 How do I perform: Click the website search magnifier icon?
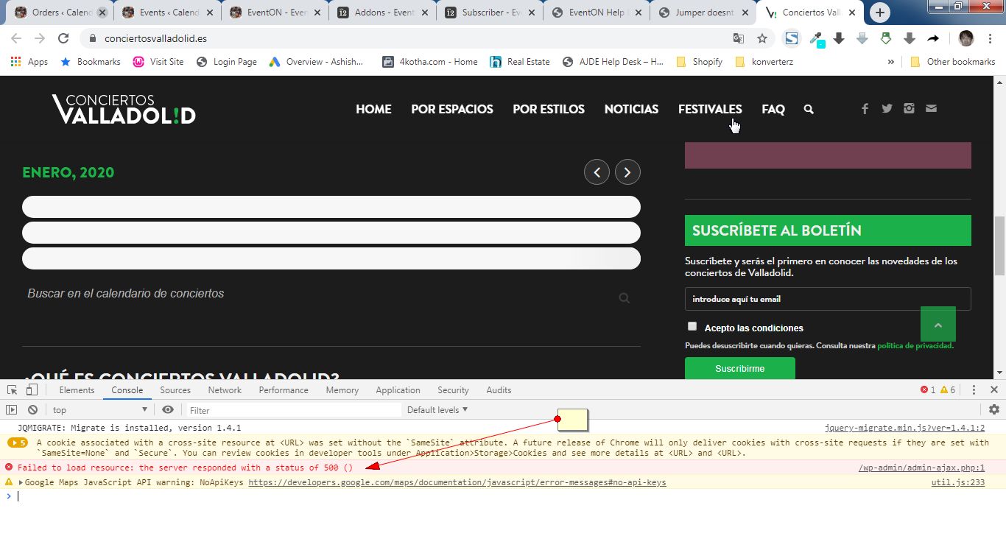[809, 109]
